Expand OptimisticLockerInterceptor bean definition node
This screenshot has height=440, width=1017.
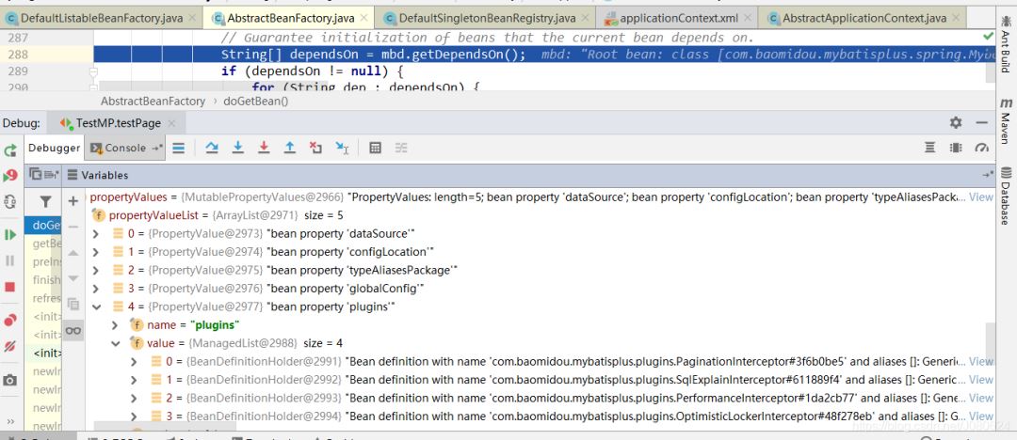click(134, 416)
